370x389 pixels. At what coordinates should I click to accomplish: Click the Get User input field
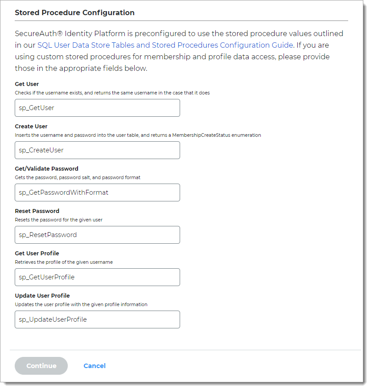pos(97,108)
